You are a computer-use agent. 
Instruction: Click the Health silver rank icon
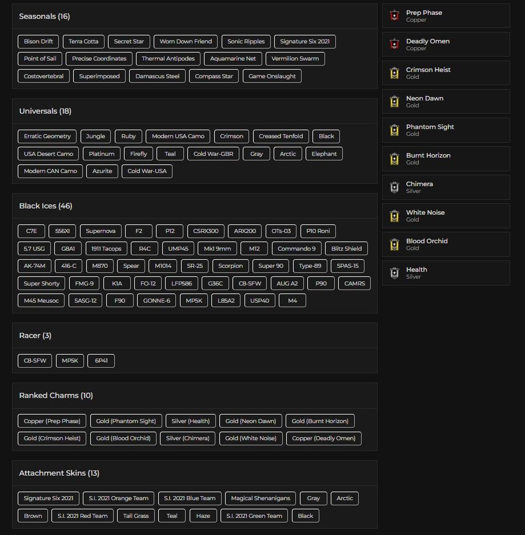coord(394,273)
